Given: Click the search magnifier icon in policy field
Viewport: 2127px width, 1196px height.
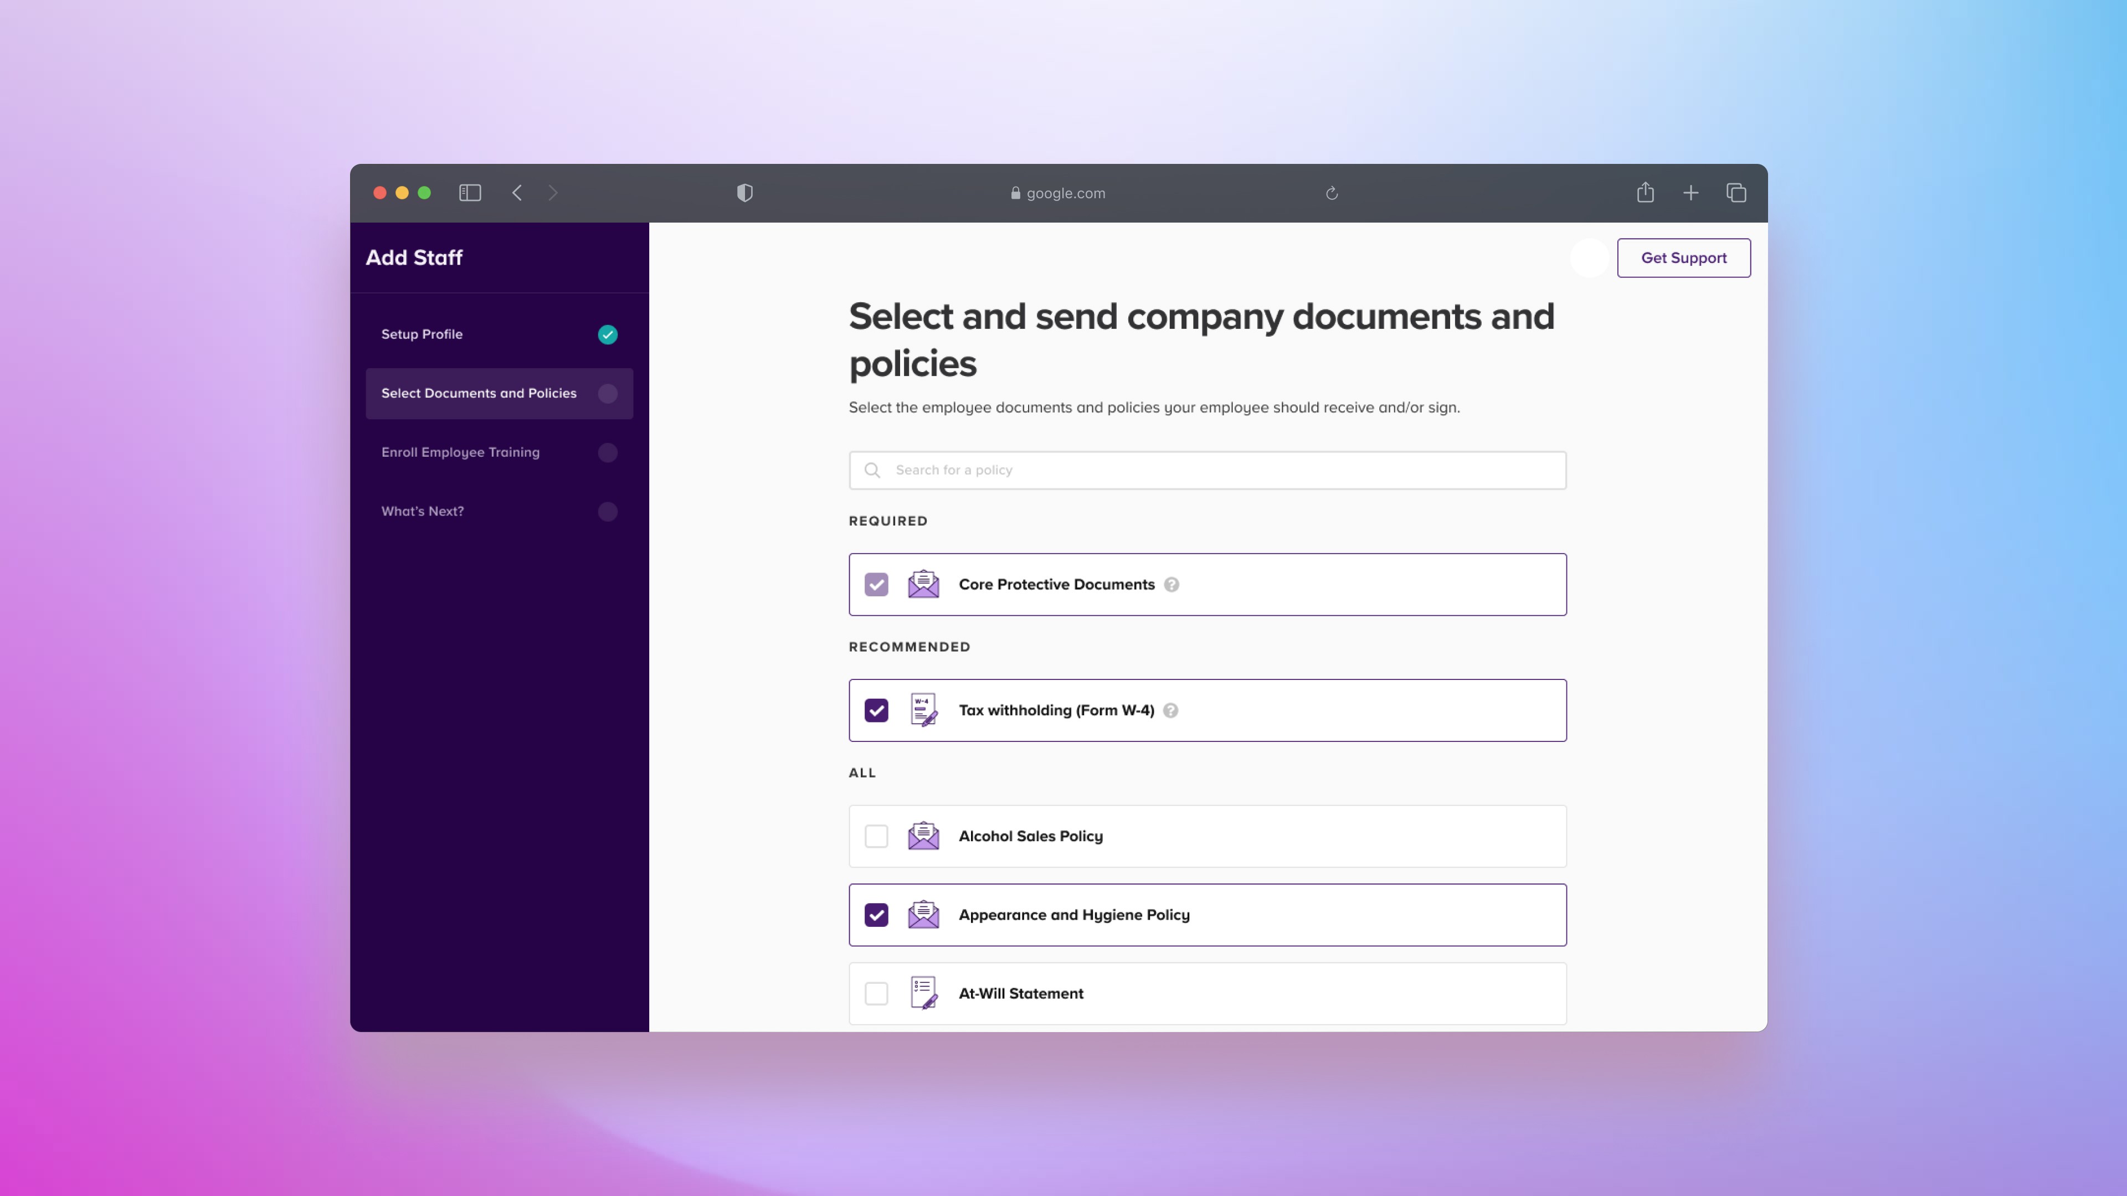Looking at the screenshot, I should pyautogui.click(x=872, y=471).
